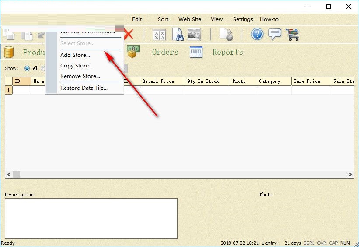Click the gold database Products icon
The image size is (359, 247).
pos(9,52)
